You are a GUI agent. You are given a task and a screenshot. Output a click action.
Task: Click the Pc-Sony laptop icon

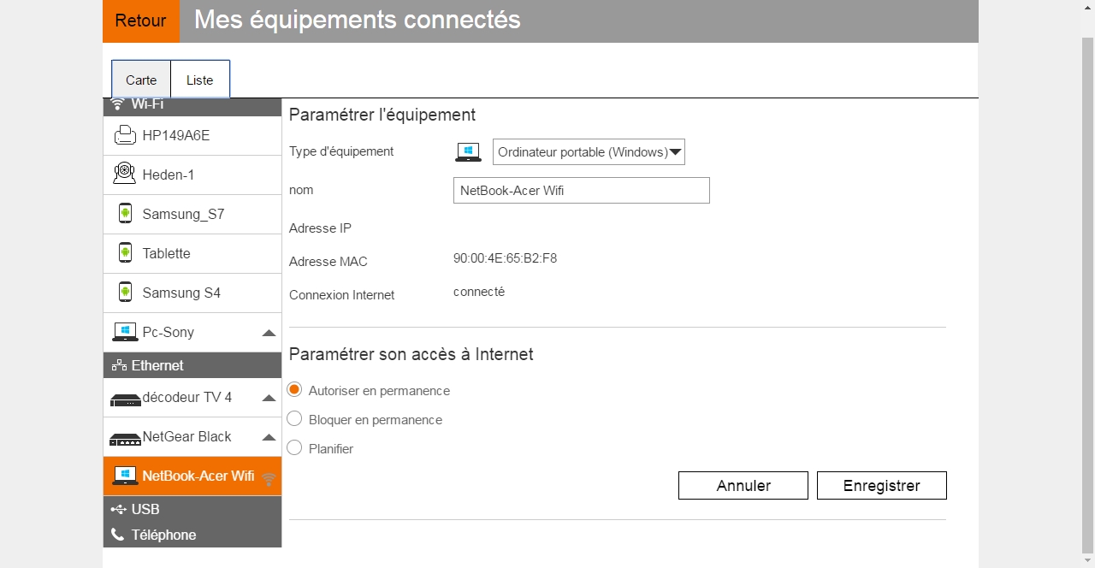[125, 332]
